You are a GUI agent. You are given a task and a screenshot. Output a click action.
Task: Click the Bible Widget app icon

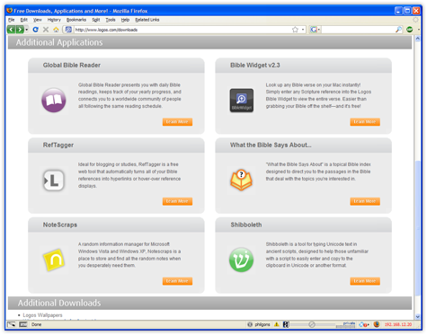pos(242,101)
